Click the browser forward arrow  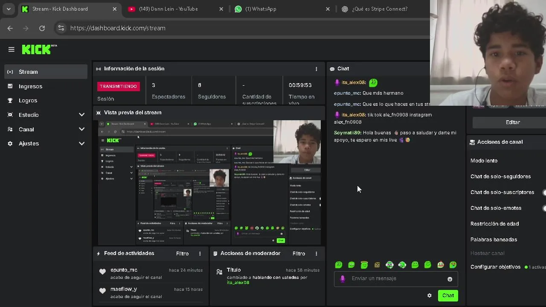[x=26, y=28]
